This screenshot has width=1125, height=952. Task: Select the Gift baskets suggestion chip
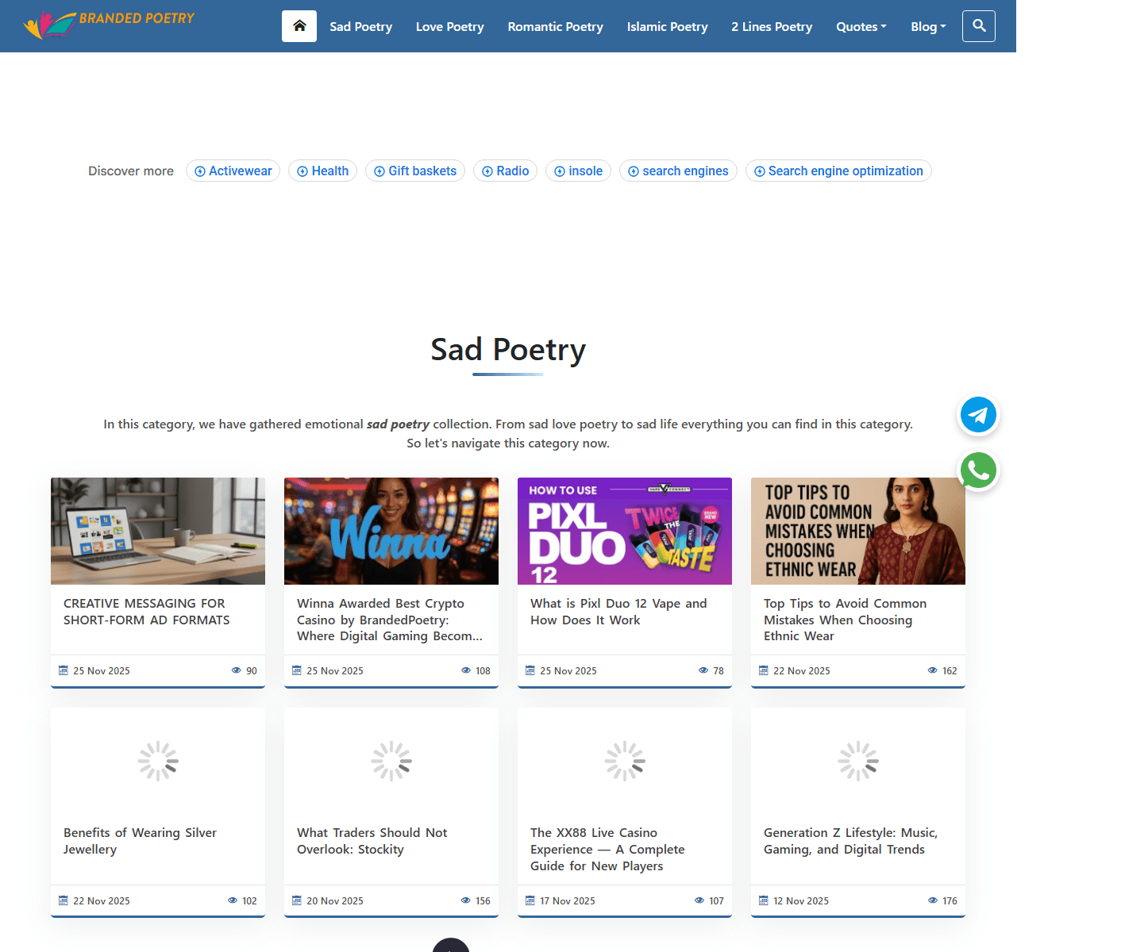415,171
